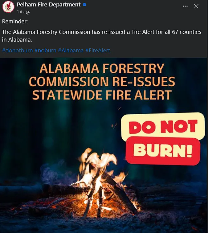Follow the #Alabama hashtag link
This screenshot has height=233, width=208.
pos(71,51)
